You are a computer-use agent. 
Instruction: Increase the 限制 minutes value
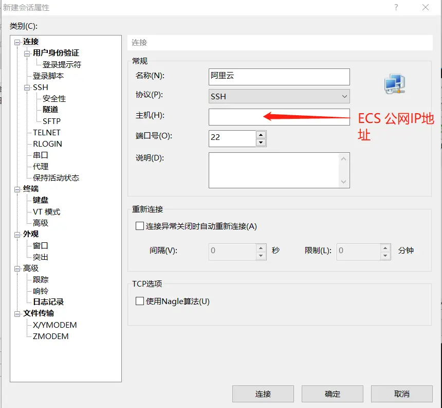click(385, 248)
